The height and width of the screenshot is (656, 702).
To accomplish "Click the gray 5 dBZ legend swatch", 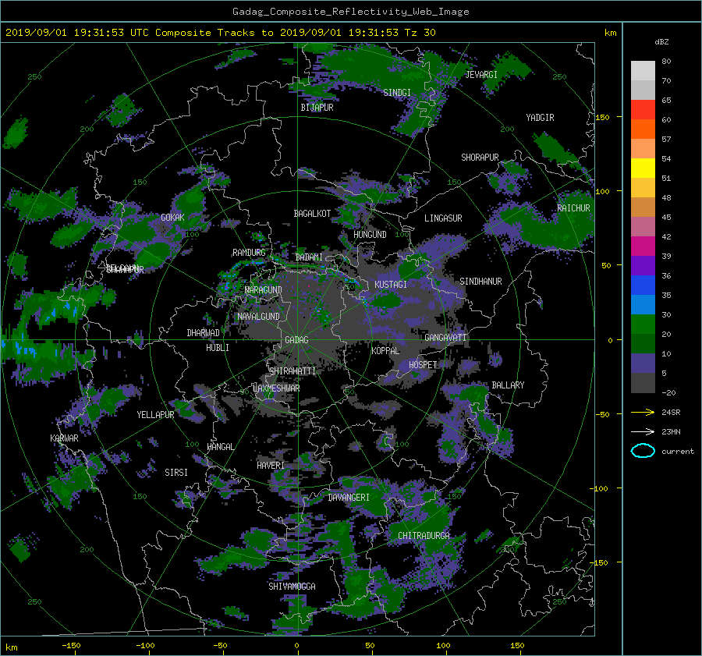I will (643, 383).
